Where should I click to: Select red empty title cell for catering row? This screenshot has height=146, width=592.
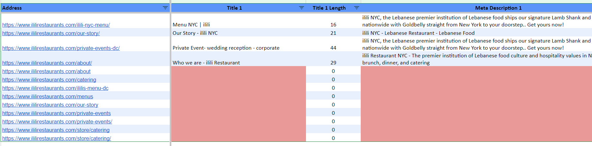click(239, 79)
